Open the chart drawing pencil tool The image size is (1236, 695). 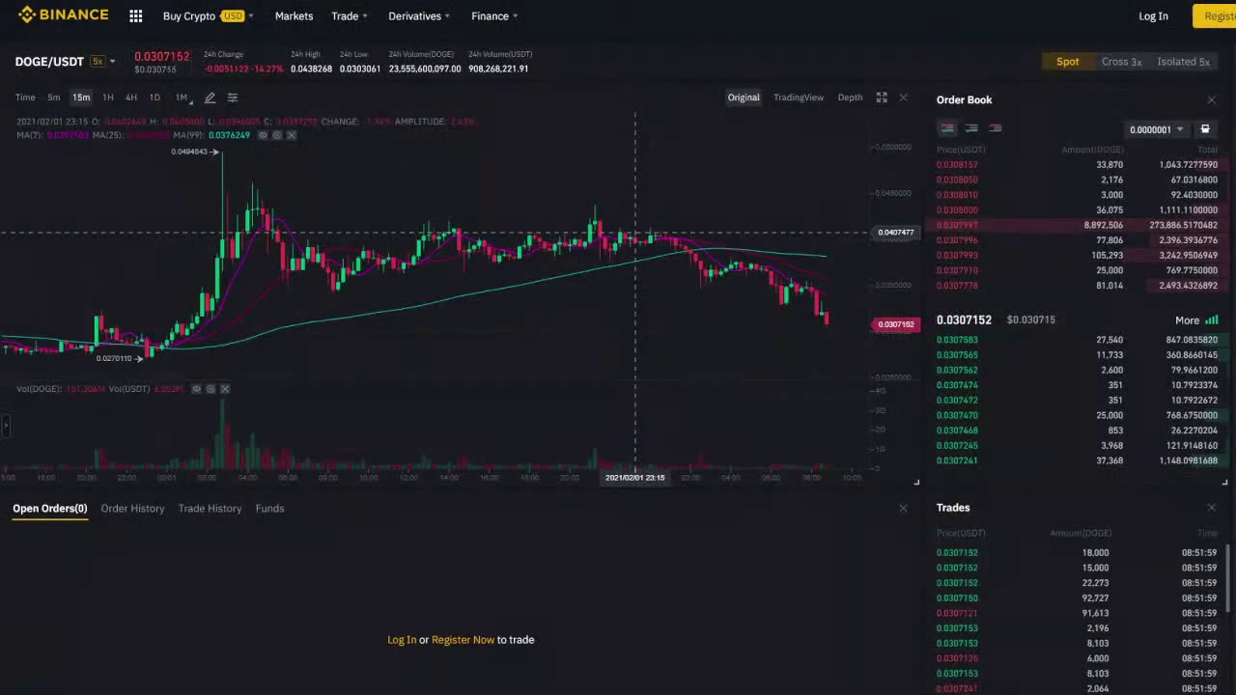click(210, 97)
